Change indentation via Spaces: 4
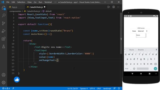The image size is (160, 90). click(84, 88)
